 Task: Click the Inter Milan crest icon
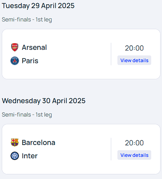15,156
